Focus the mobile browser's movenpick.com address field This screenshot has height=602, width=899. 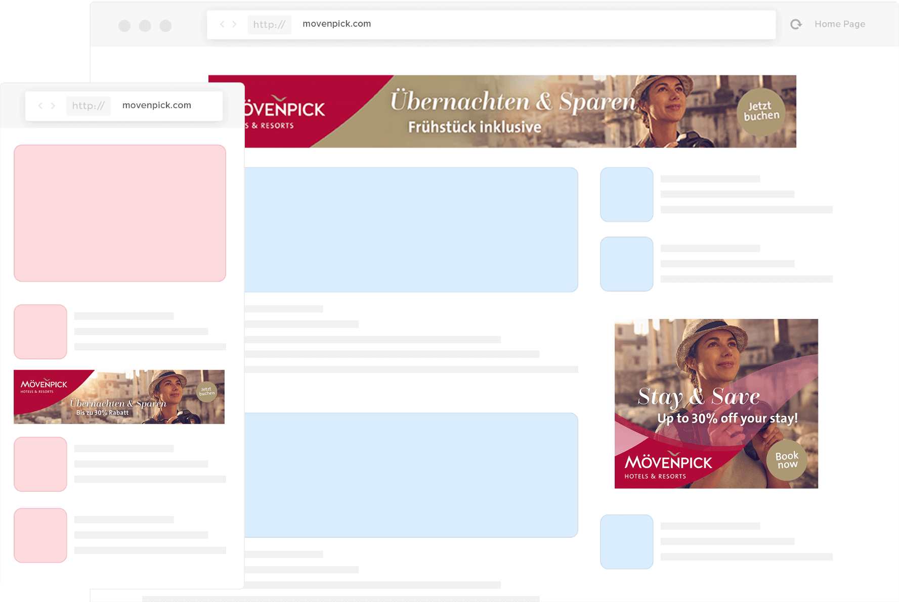[x=157, y=106]
